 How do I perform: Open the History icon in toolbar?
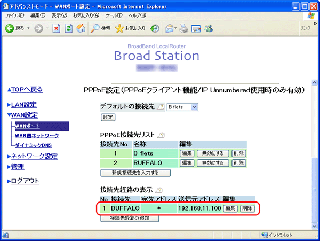(155, 28)
